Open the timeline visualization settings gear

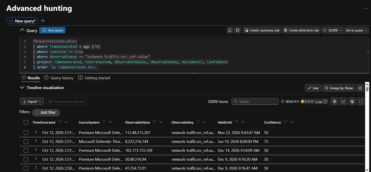360,88
